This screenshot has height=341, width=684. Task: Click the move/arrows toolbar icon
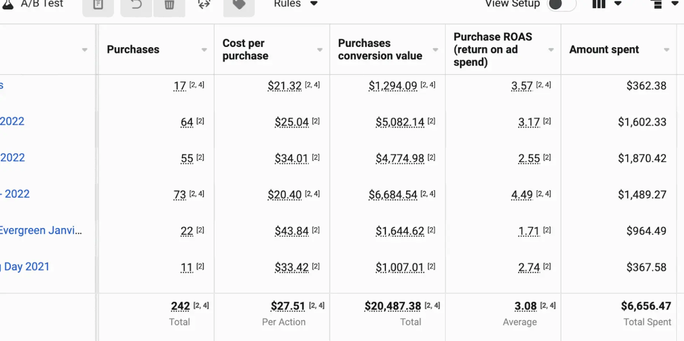(x=204, y=5)
